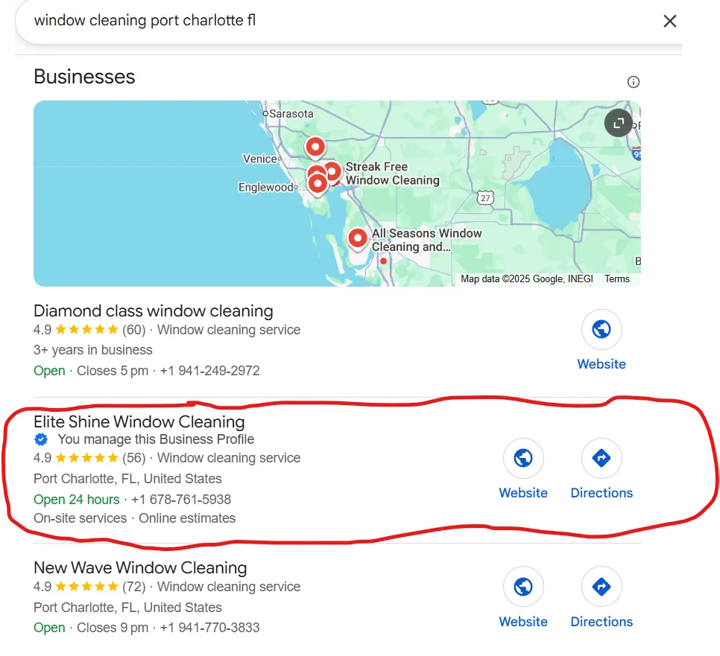Image resolution: width=720 pixels, height=656 pixels.
Task: Click the small red dot marker near All Seasons
Action: (383, 261)
